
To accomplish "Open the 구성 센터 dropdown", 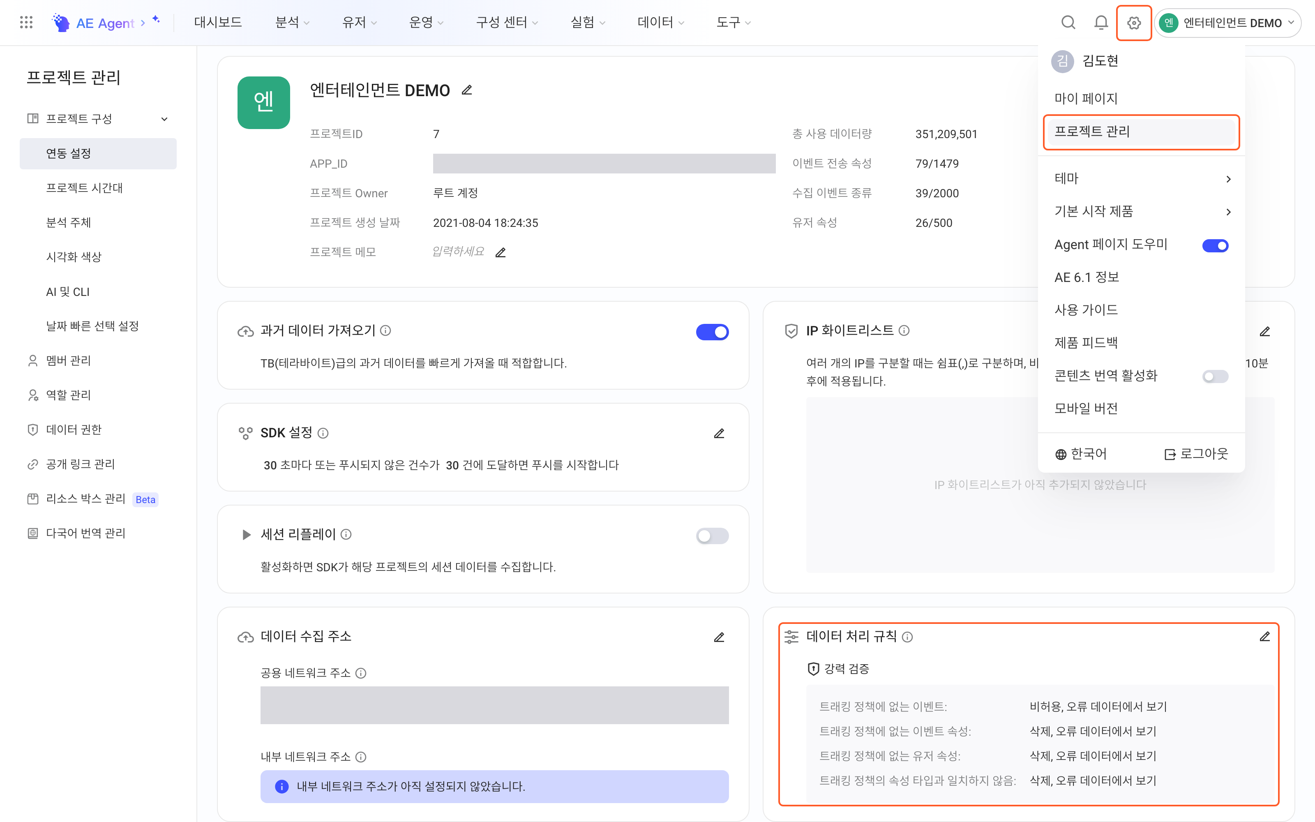I will coord(507,22).
